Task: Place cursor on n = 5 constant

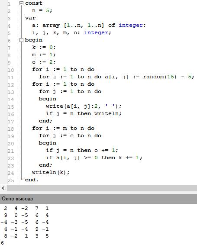Action: tap(42, 10)
